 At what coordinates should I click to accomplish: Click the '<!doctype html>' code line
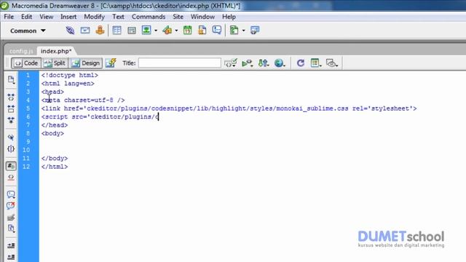(x=70, y=75)
